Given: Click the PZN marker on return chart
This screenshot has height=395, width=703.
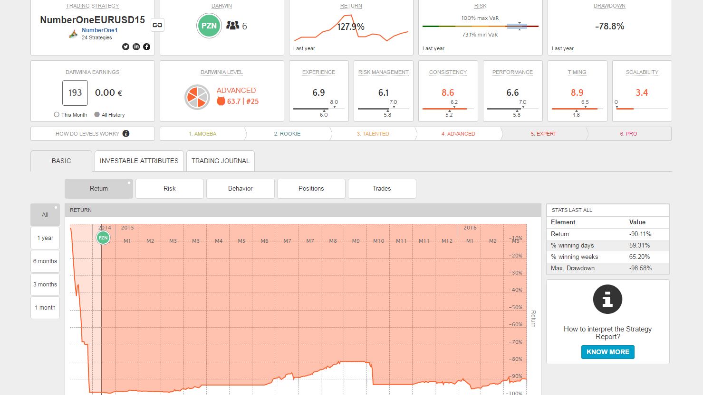Looking at the screenshot, I should coord(103,238).
